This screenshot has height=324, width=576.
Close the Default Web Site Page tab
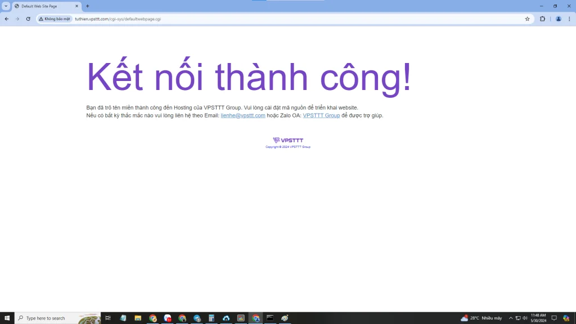tap(76, 6)
